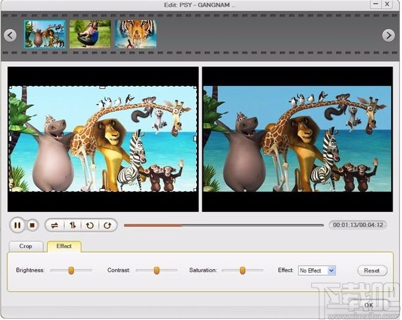
Task: Click the Reset button
Action: tap(372, 270)
